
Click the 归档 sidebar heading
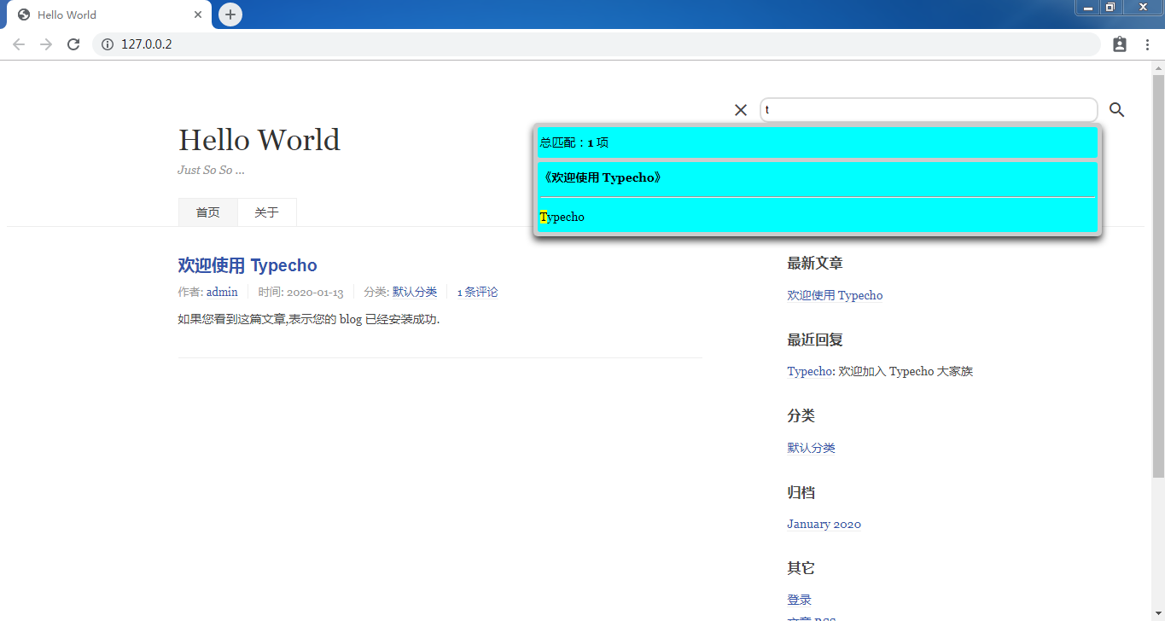(801, 492)
